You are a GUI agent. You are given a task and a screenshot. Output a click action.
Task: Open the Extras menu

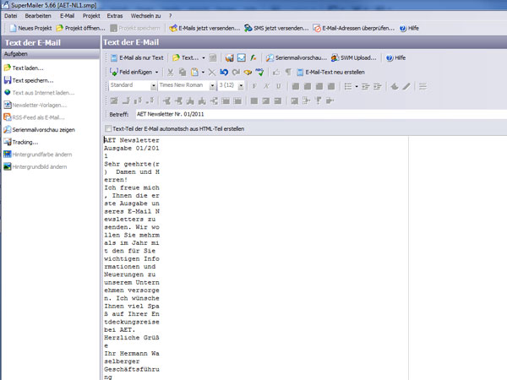(115, 15)
